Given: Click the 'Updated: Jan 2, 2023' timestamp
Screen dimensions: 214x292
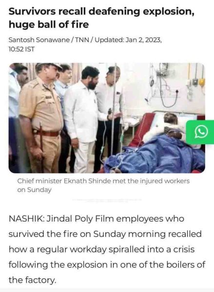Looking at the screenshot, I should [128, 40].
